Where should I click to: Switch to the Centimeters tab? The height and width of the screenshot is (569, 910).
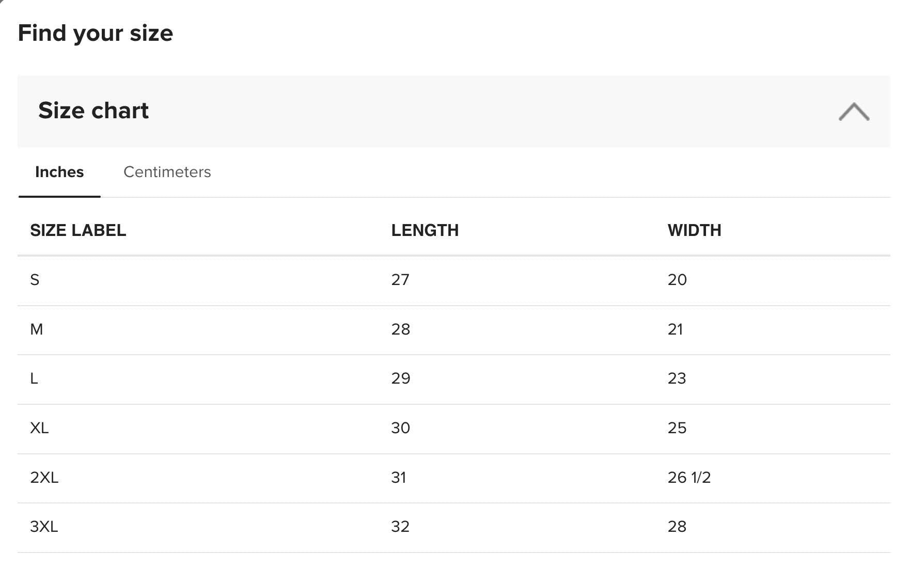point(167,172)
